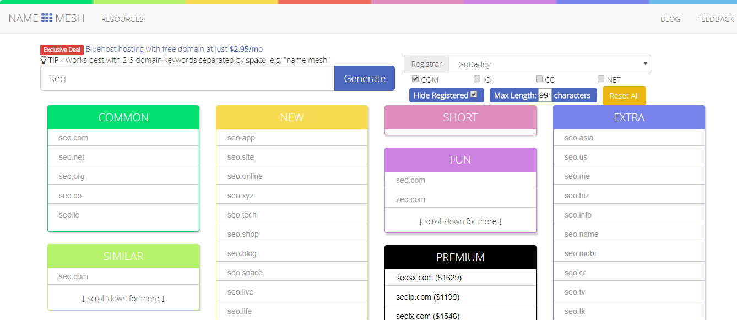This screenshot has height=320, width=737.
Task: Open the Bluehost hosting deal link
Action: [x=174, y=49]
